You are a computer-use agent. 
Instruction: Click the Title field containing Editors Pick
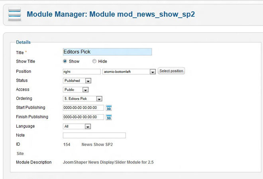tap(107, 52)
